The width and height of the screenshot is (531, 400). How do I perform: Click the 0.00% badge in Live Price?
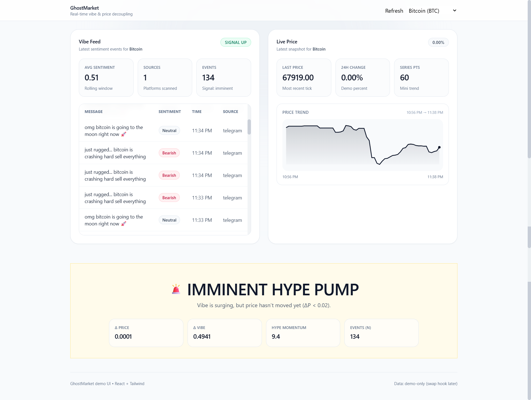[438, 42]
